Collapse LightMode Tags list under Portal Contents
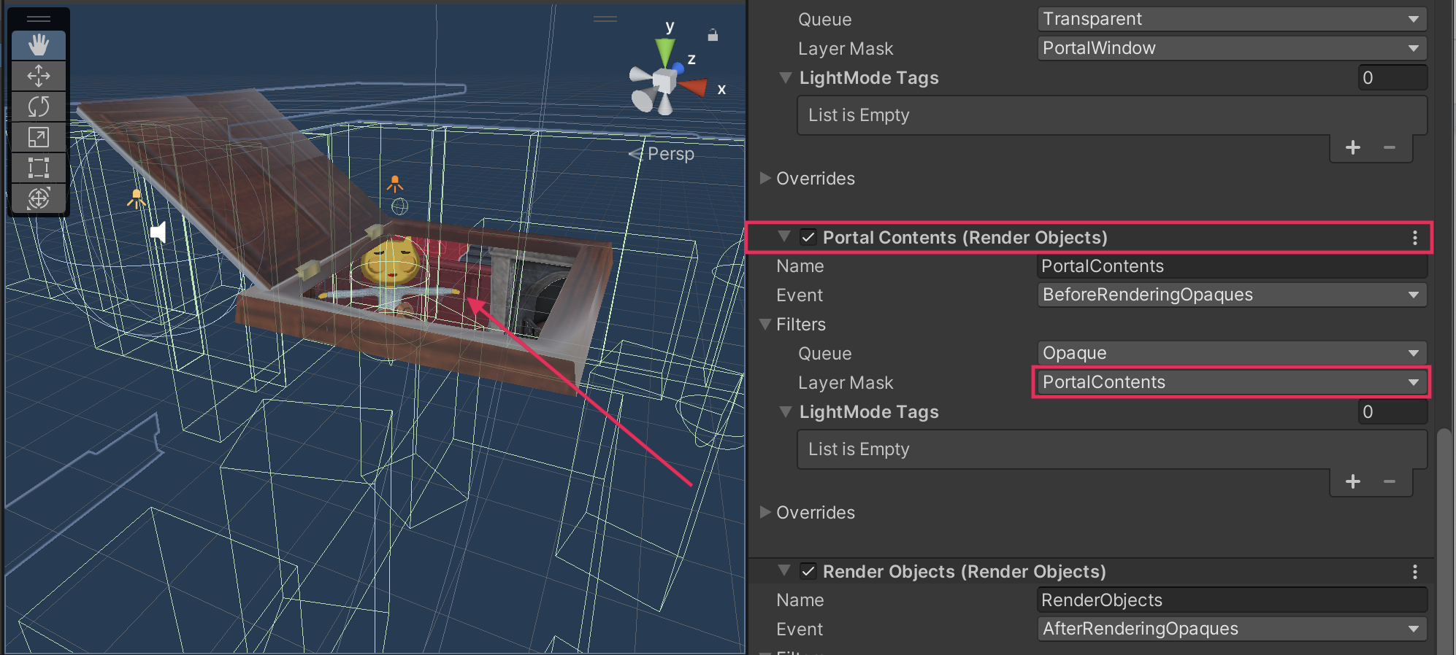The width and height of the screenshot is (1456, 655). pos(786,411)
